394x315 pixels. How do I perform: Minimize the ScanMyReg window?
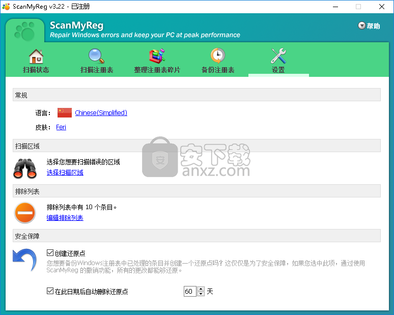335,7
